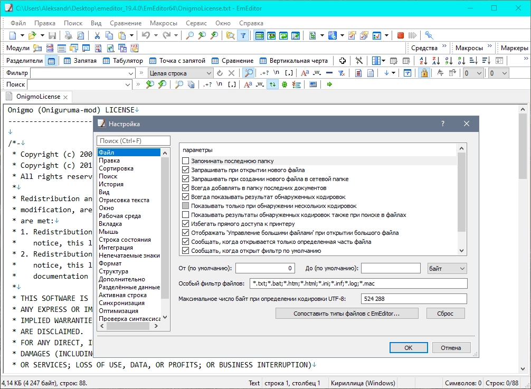The height and width of the screenshot is (389, 531).
Task: Select the OnigmoLicense document tab
Action: (x=37, y=97)
